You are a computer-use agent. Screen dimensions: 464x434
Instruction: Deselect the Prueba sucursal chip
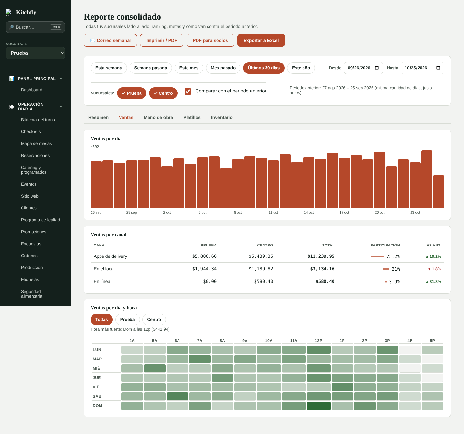(131, 93)
